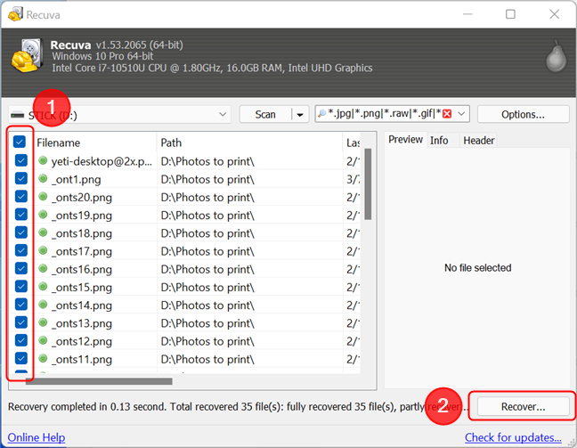Click Check for updates link
This screenshot has height=448, width=577.
click(x=513, y=437)
